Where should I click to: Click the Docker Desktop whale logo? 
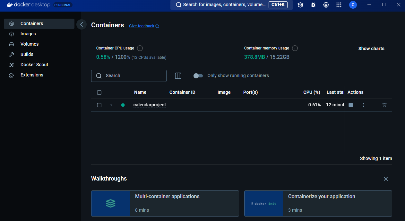pos(9,5)
